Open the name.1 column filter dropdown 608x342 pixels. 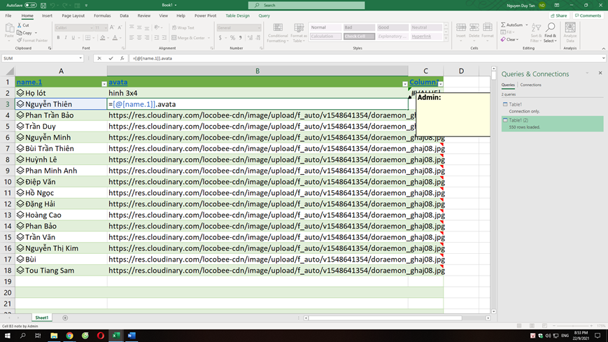(x=104, y=84)
